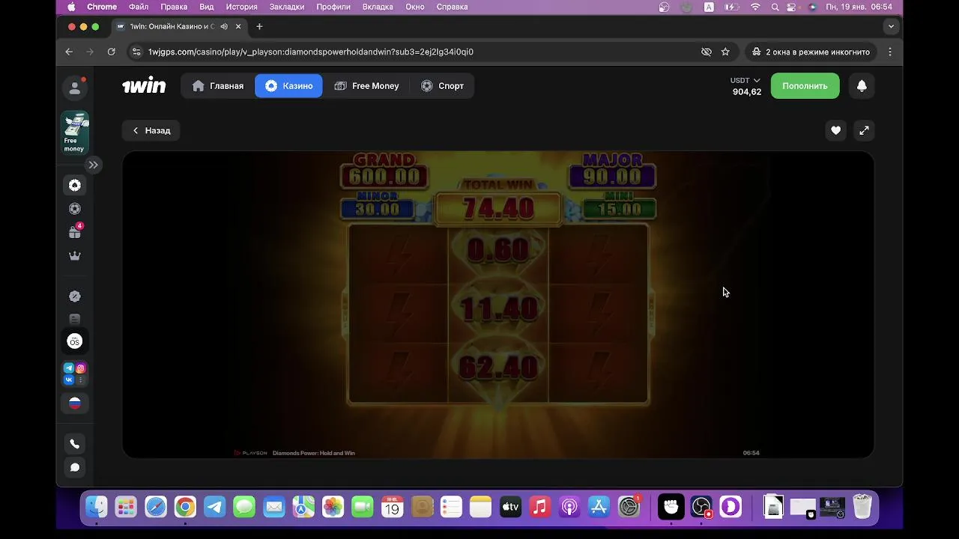The image size is (959, 539).
Task: Select the casino chip sidebar icon
Action: [x=75, y=185]
